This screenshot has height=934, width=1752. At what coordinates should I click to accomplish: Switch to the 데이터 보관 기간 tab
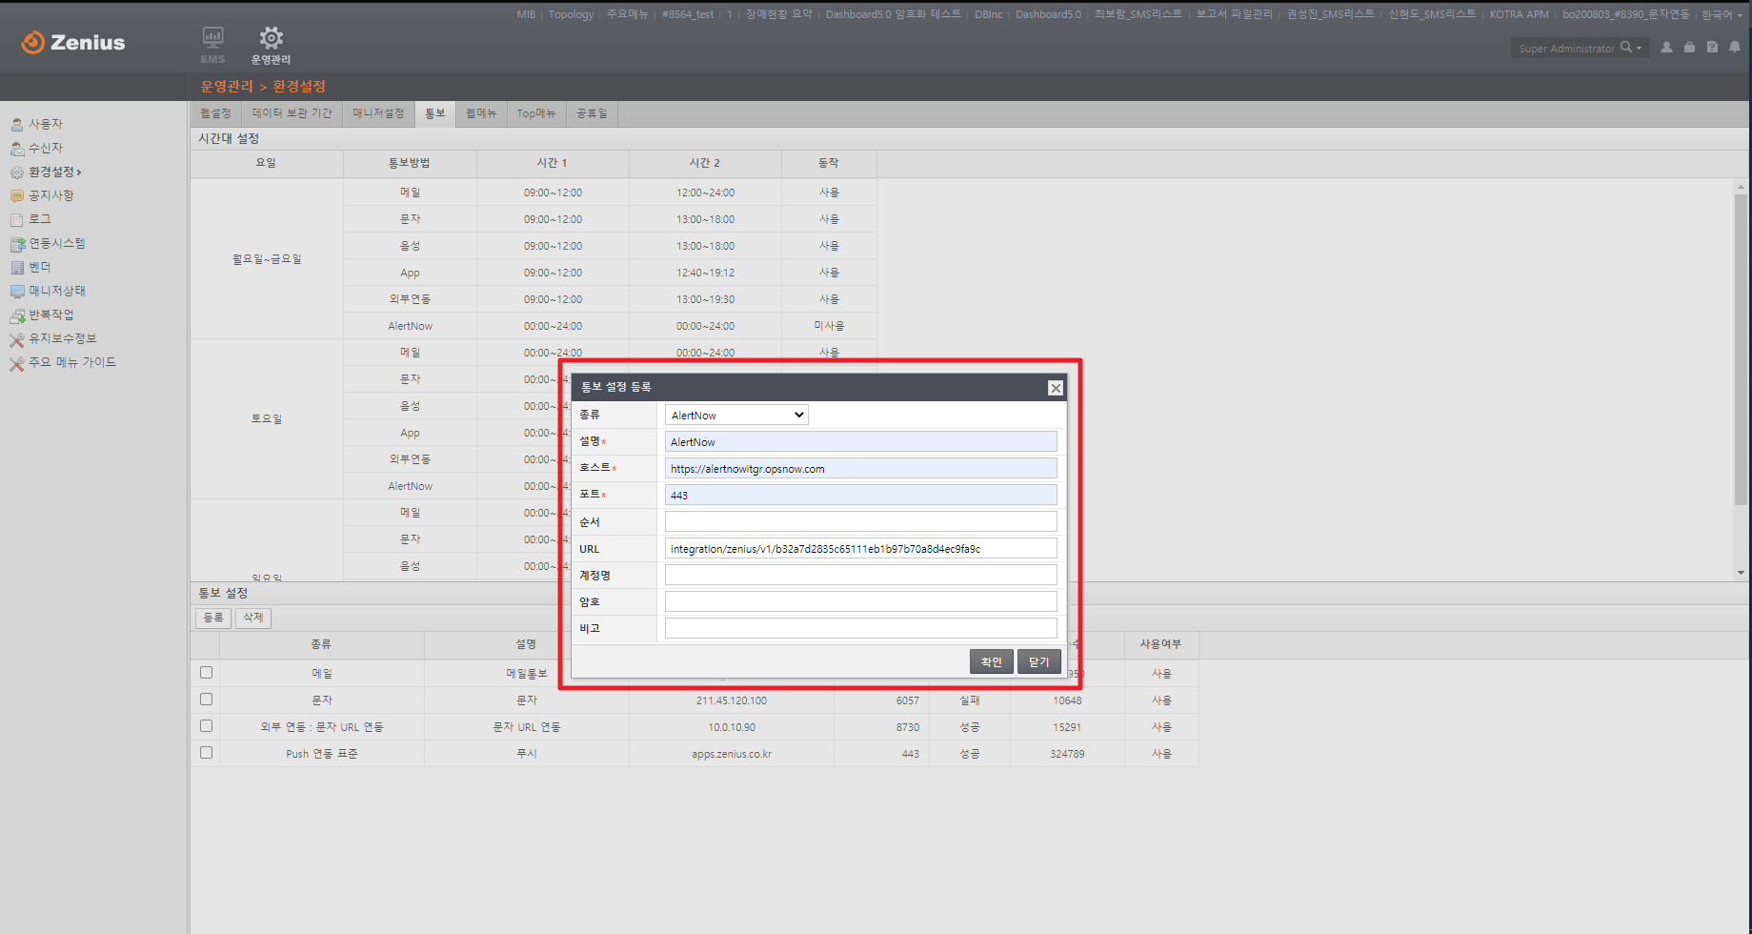292,113
